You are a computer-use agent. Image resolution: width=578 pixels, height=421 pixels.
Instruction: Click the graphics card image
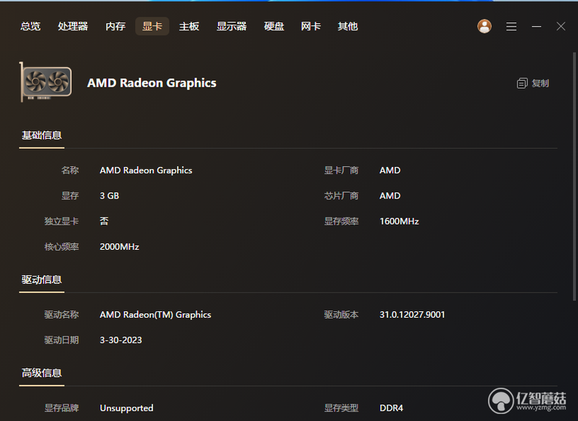tap(46, 82)
